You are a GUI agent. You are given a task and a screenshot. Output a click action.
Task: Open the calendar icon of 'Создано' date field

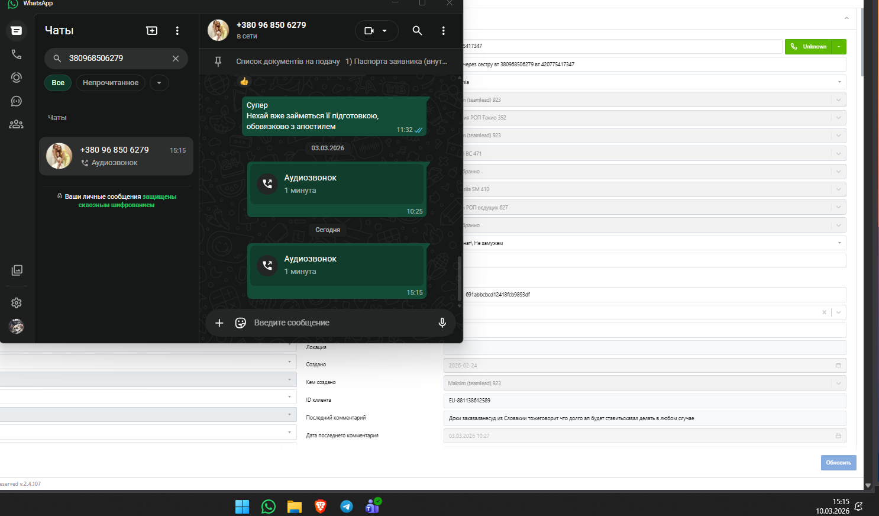[838, 366]
